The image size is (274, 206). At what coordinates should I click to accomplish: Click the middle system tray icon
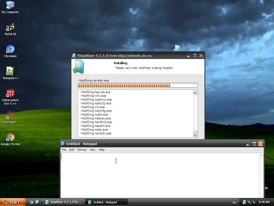249,202
